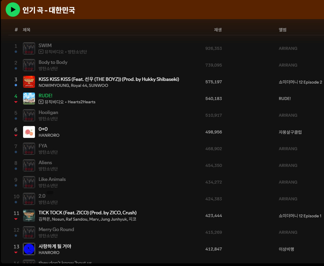Open album RUDE! in album column

pos(285,99)
